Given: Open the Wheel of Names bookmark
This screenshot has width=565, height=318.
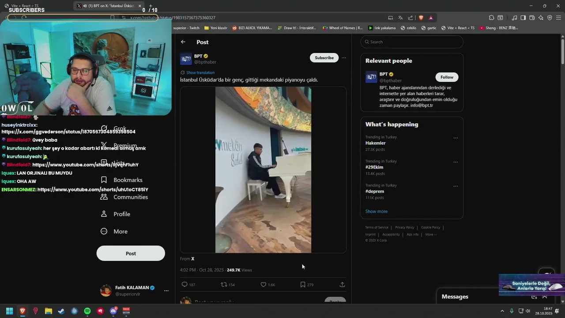Looking at the screenshot, I should point(343,28).
